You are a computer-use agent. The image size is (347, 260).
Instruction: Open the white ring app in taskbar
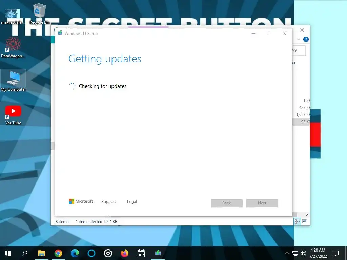point(108,253)
